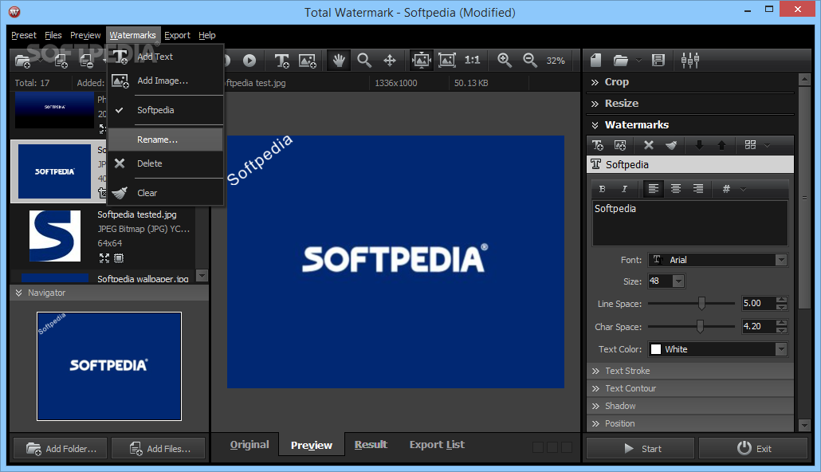Click the new preset blank page icon
This screenshot has width=821, height=472.
(x=596, y=61)
